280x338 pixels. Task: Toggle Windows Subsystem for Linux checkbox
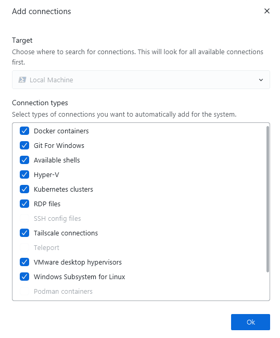click(x=24, y=277)
